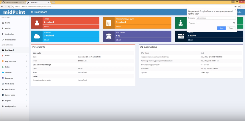Viewport: 245px width, 121px height.
Task: Click the hamburger menu icon beside Dashboard
Action: [32, 12]
